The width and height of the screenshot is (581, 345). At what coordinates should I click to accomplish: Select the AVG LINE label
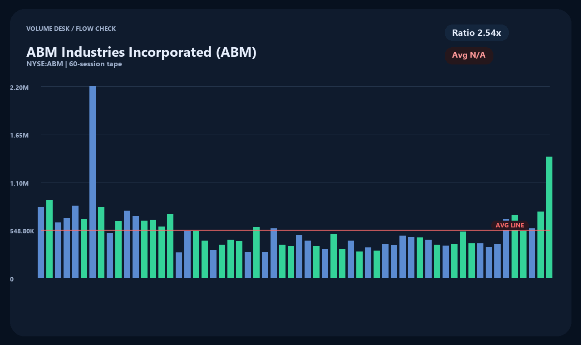[x=510, y=225]
